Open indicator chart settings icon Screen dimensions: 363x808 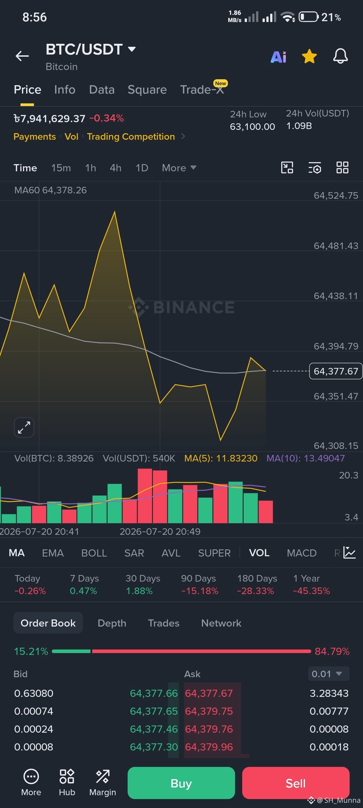point(349,553)
